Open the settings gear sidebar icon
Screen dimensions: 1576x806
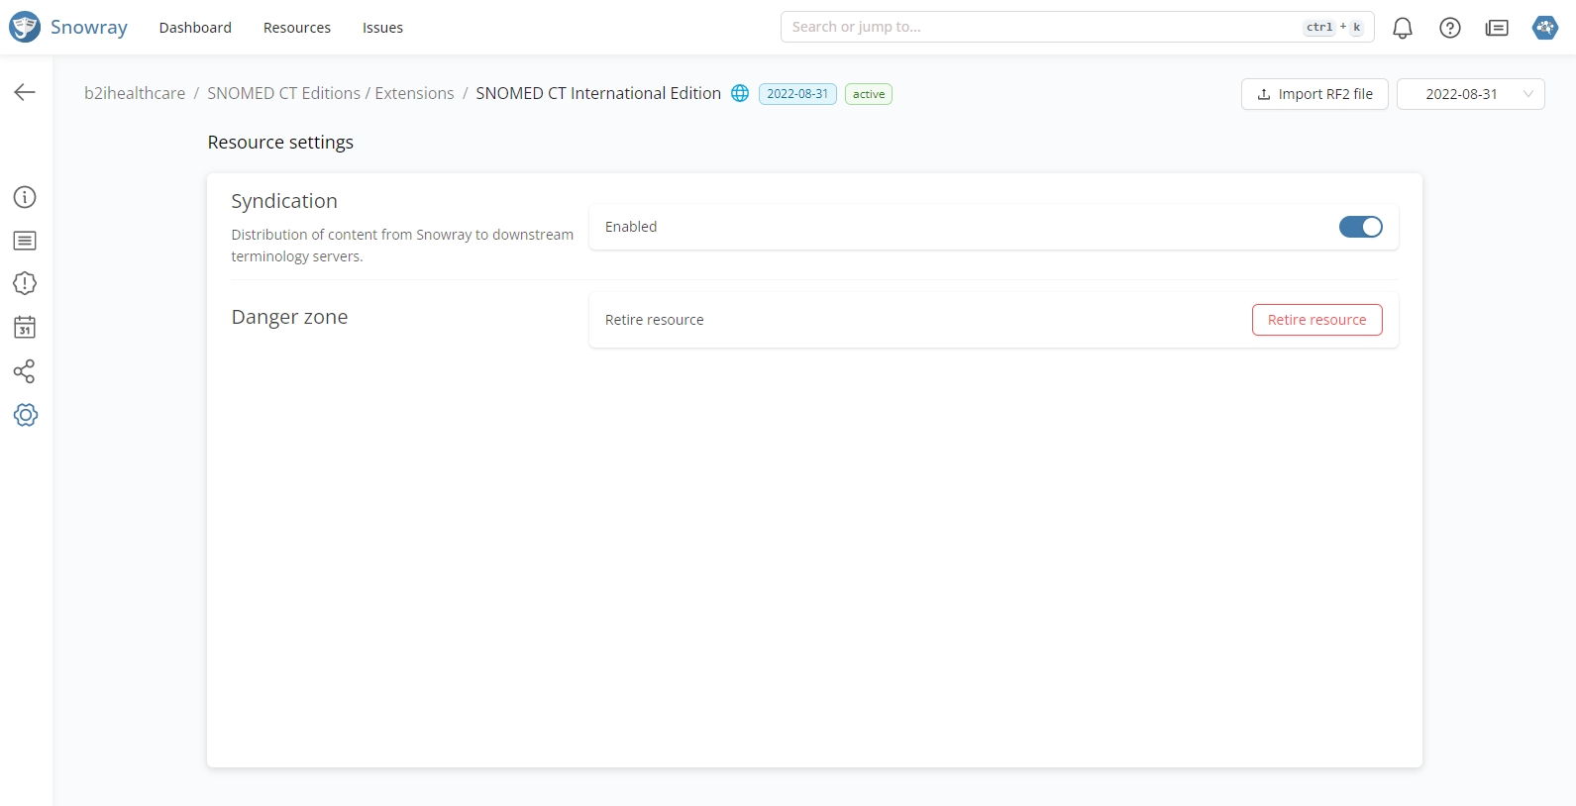[26, 415]
